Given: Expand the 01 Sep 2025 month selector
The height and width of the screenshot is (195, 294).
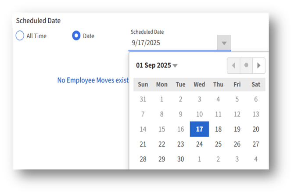Looking at the screenshot, I should pyautogui.click(x=157, y=65).
